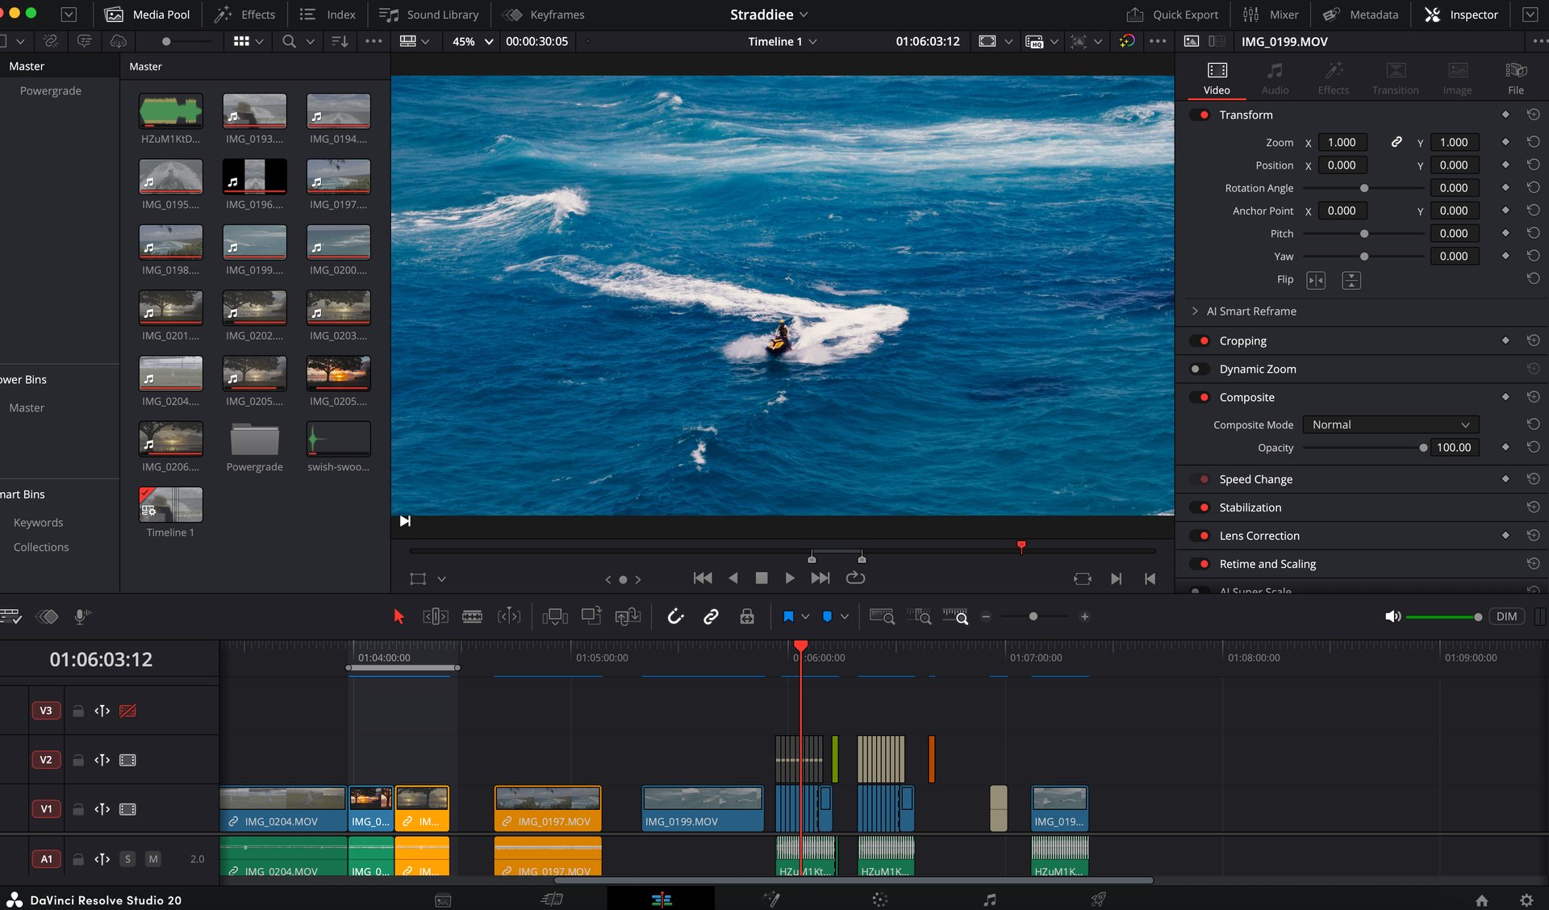Select the Blade edit mode tool
This screenshot has width=1549, height=910.
click(472, 616)
